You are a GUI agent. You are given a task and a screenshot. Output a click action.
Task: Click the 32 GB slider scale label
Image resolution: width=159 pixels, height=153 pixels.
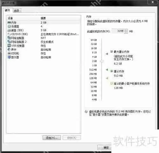[x=94, y=44]
